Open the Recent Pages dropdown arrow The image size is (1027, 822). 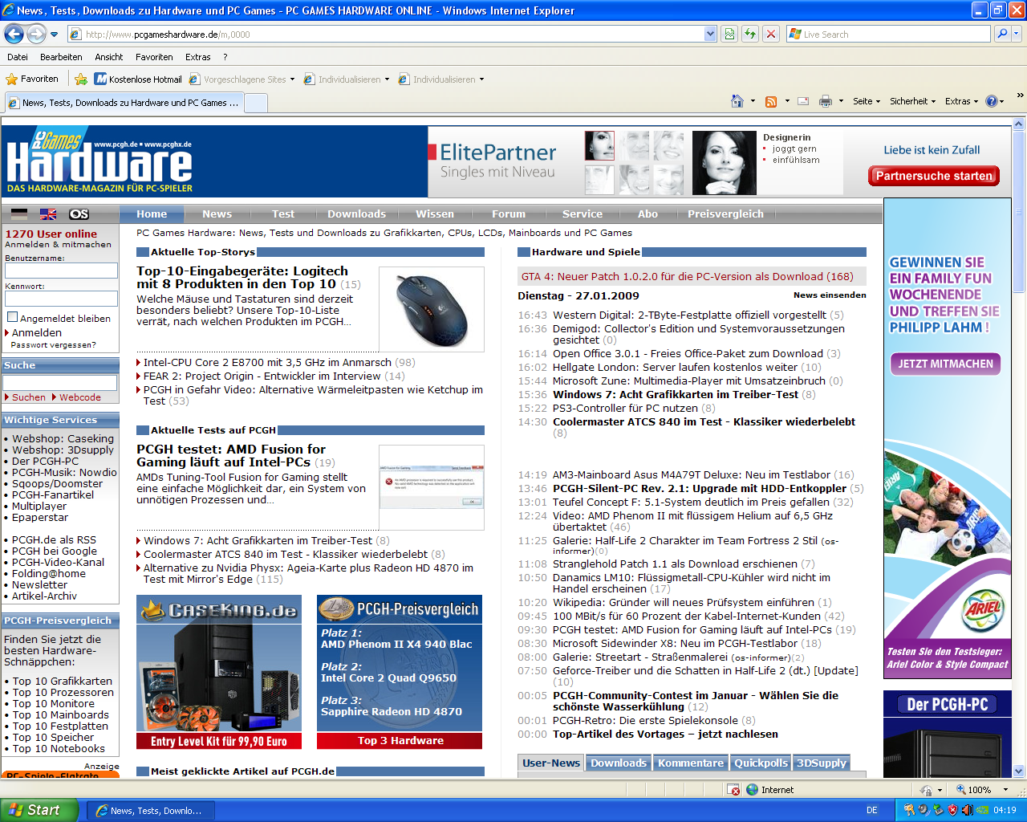(x=54, y=35)
